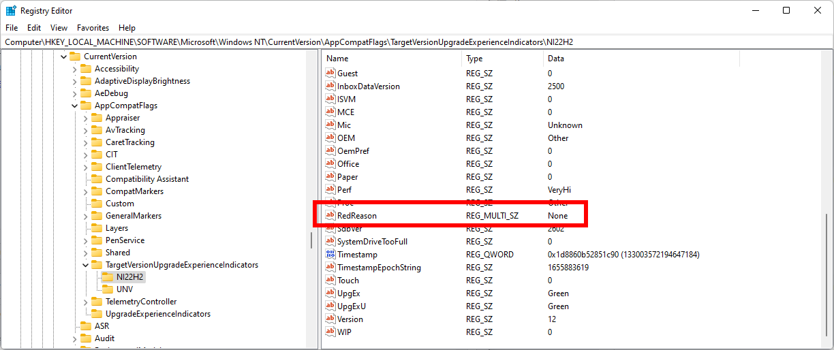Select the Compatibility Assistant key
834x350 pixels.
point(147,179)
